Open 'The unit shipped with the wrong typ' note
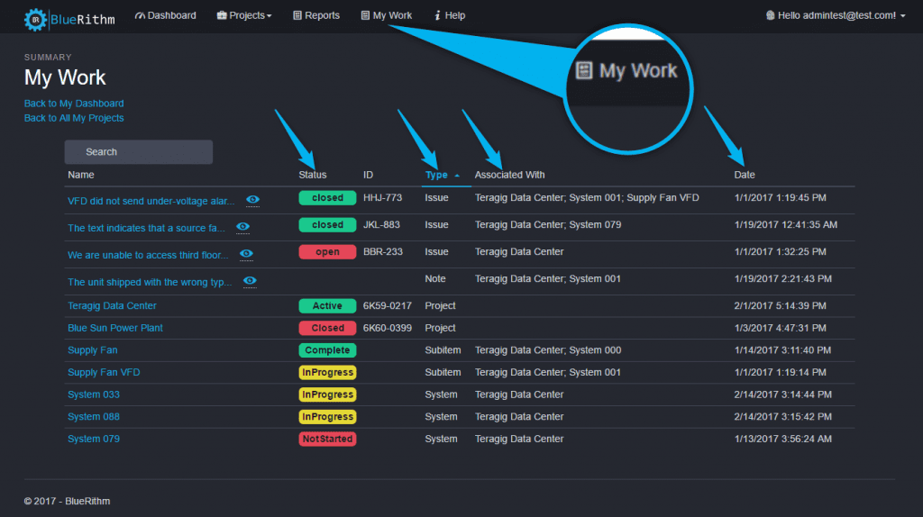The height and width of the screenshot is (517, 923). [x=150, y=282]
